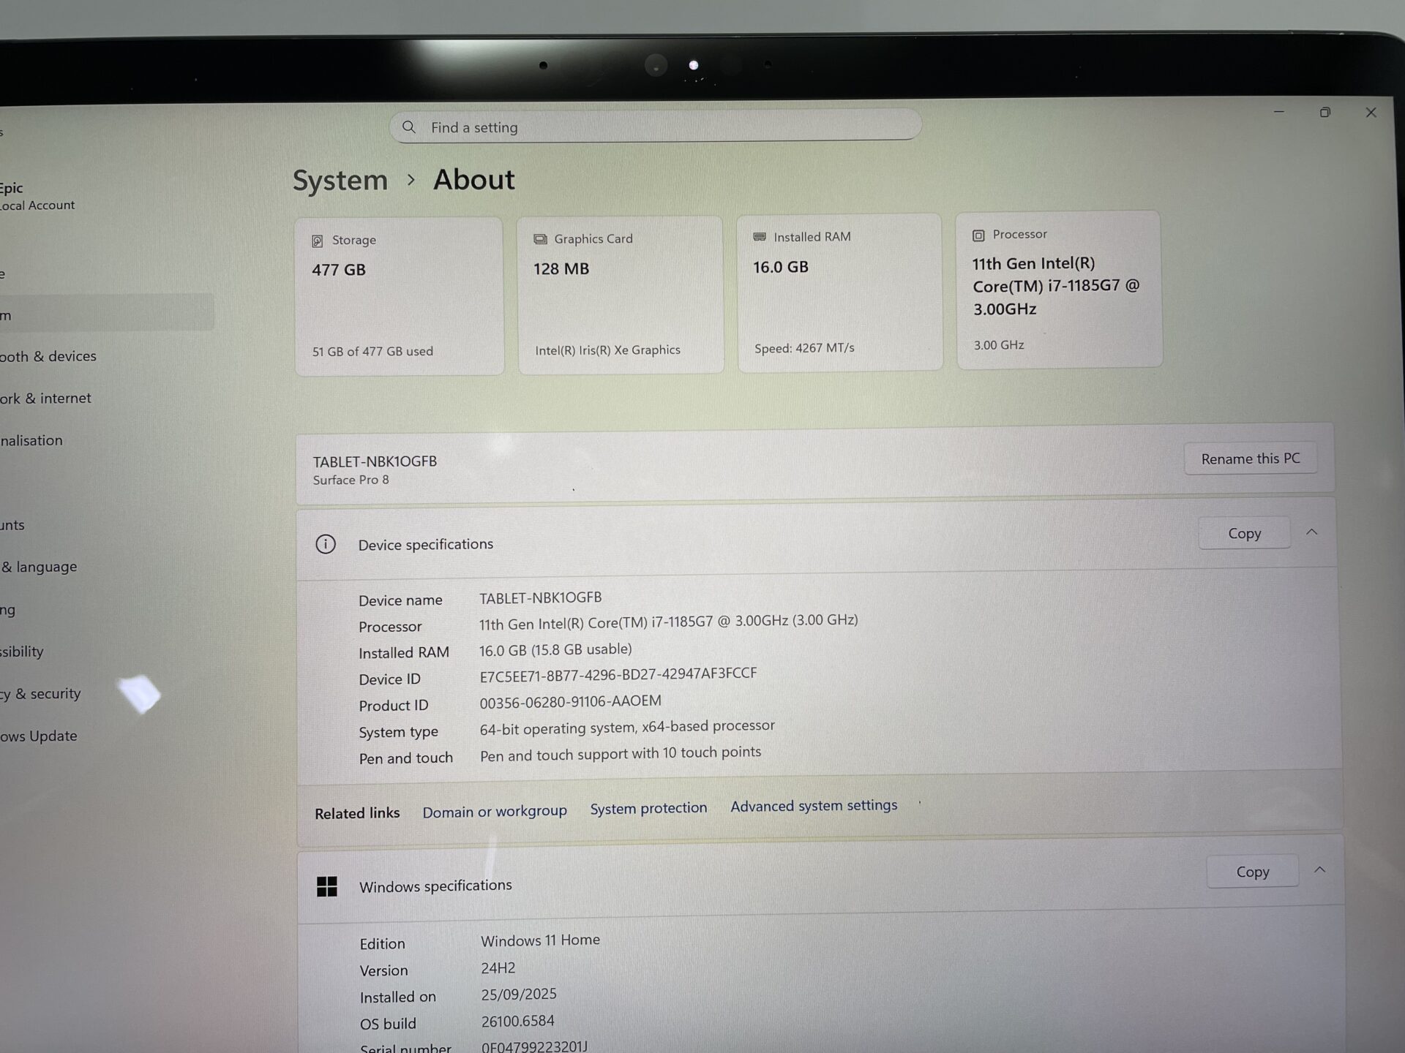
Task: Open Advanced system settings link
Action: (814, 806)
